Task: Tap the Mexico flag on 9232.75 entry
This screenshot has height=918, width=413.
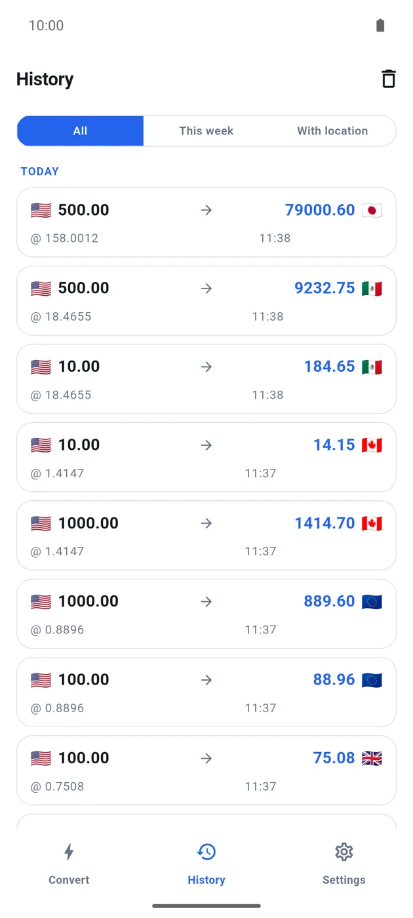Action: pyautogui.click(x=372, y=289)
